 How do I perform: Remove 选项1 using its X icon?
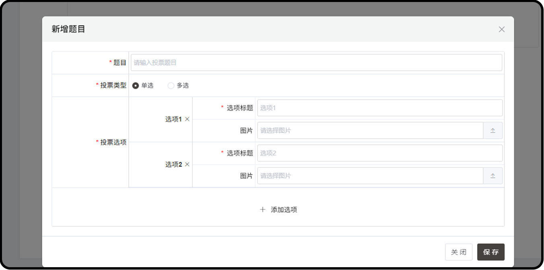click(x=187, y=119)
